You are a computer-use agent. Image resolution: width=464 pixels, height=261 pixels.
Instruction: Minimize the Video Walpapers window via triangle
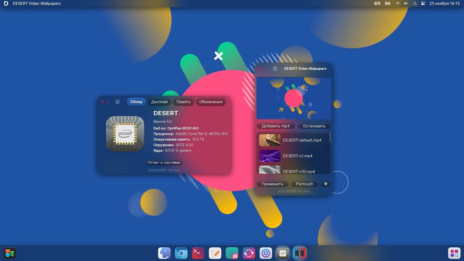coord(265,69)
